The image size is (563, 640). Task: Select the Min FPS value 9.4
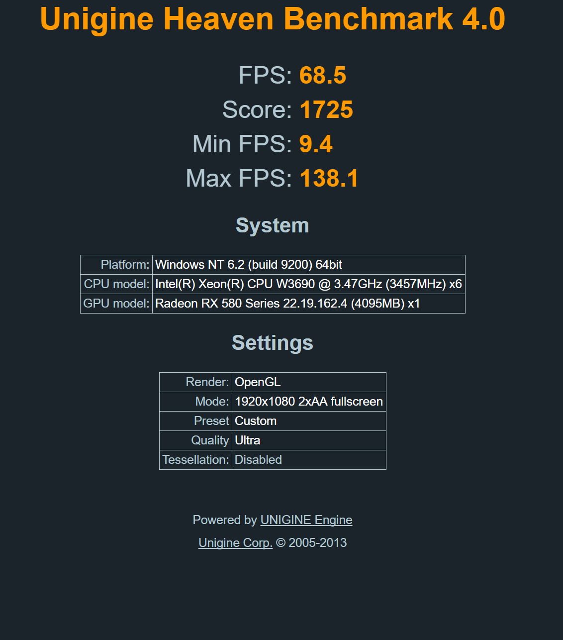(316, 144)
